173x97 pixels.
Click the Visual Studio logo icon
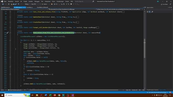point(2,1)
